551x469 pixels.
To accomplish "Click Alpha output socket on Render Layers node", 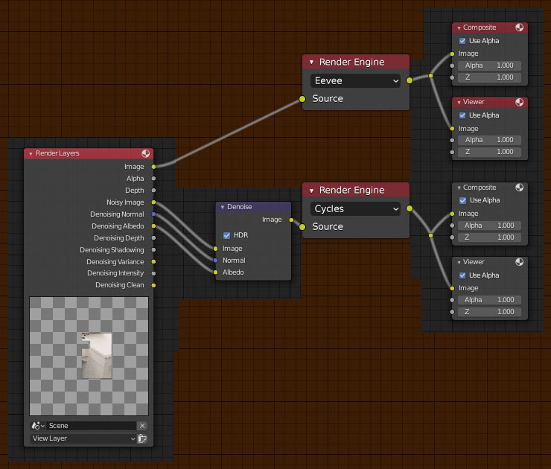I will (153, 179).
